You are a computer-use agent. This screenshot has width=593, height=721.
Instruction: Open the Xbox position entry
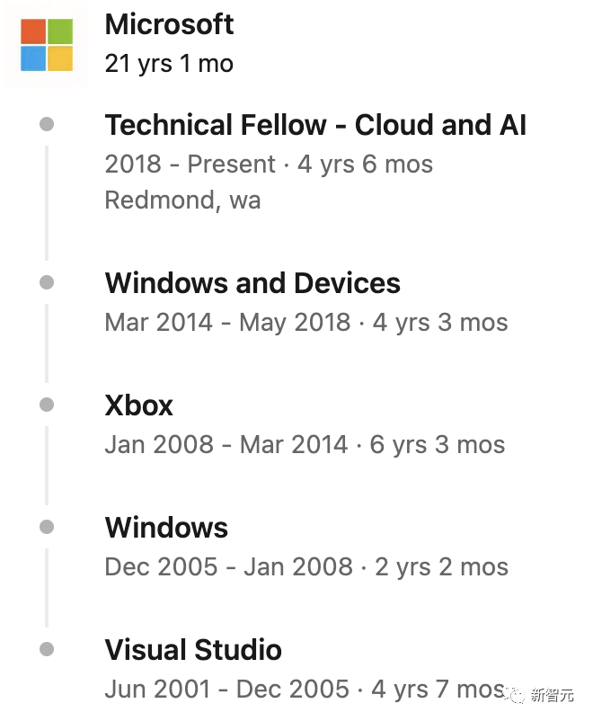(x=139, y=405)
